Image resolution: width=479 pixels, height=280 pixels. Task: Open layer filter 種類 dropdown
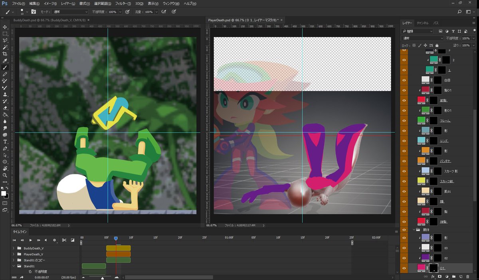tap(417, 31)
